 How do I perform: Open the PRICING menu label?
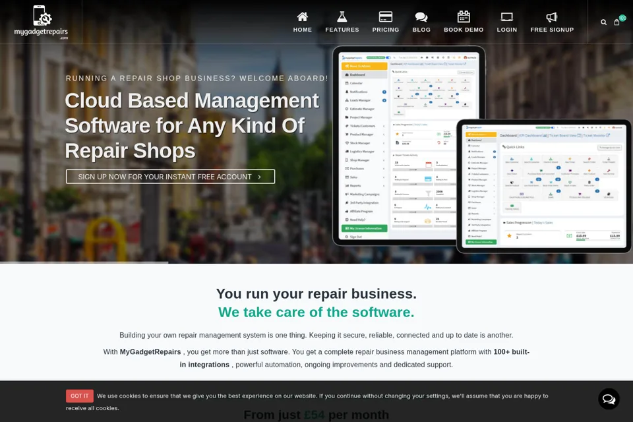pyautogui.click(x=386, y=30)
